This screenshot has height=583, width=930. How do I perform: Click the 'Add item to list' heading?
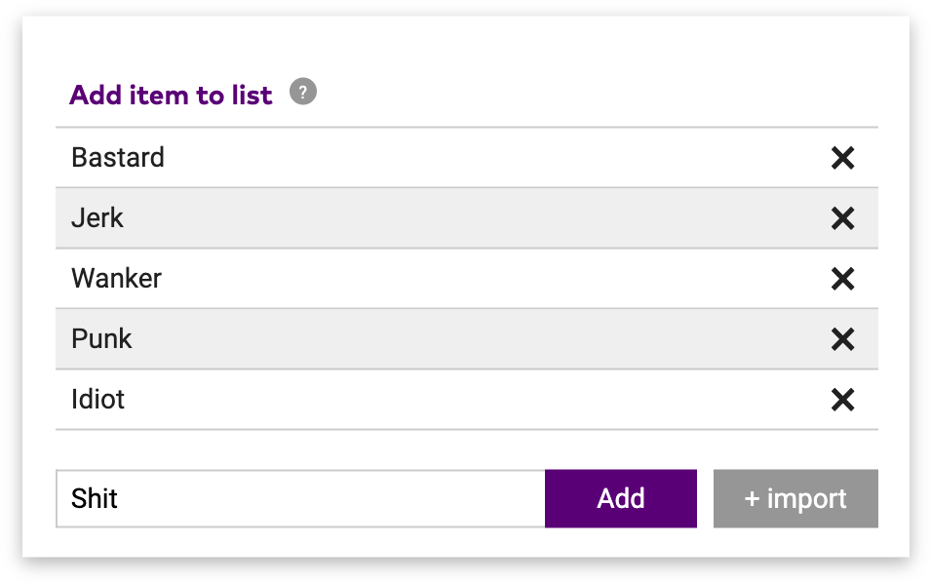tap(171, 96)
